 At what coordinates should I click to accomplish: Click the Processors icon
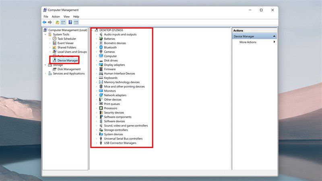[x=101, y=108]
